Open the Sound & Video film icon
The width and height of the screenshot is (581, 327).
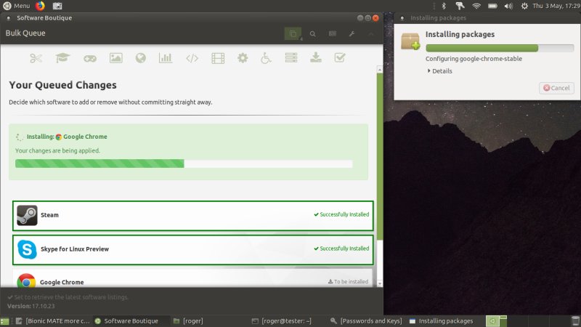click(218, 58)
